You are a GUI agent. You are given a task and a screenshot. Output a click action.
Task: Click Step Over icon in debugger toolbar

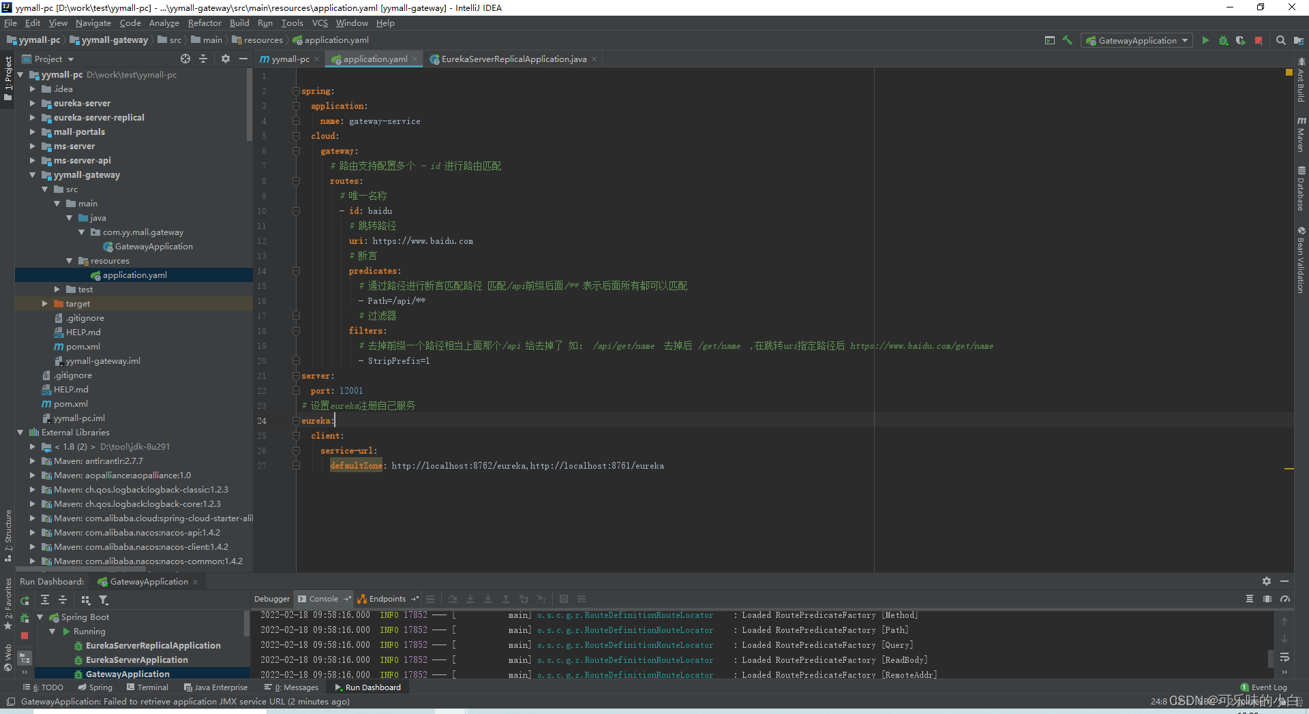[x=453, y=600]
